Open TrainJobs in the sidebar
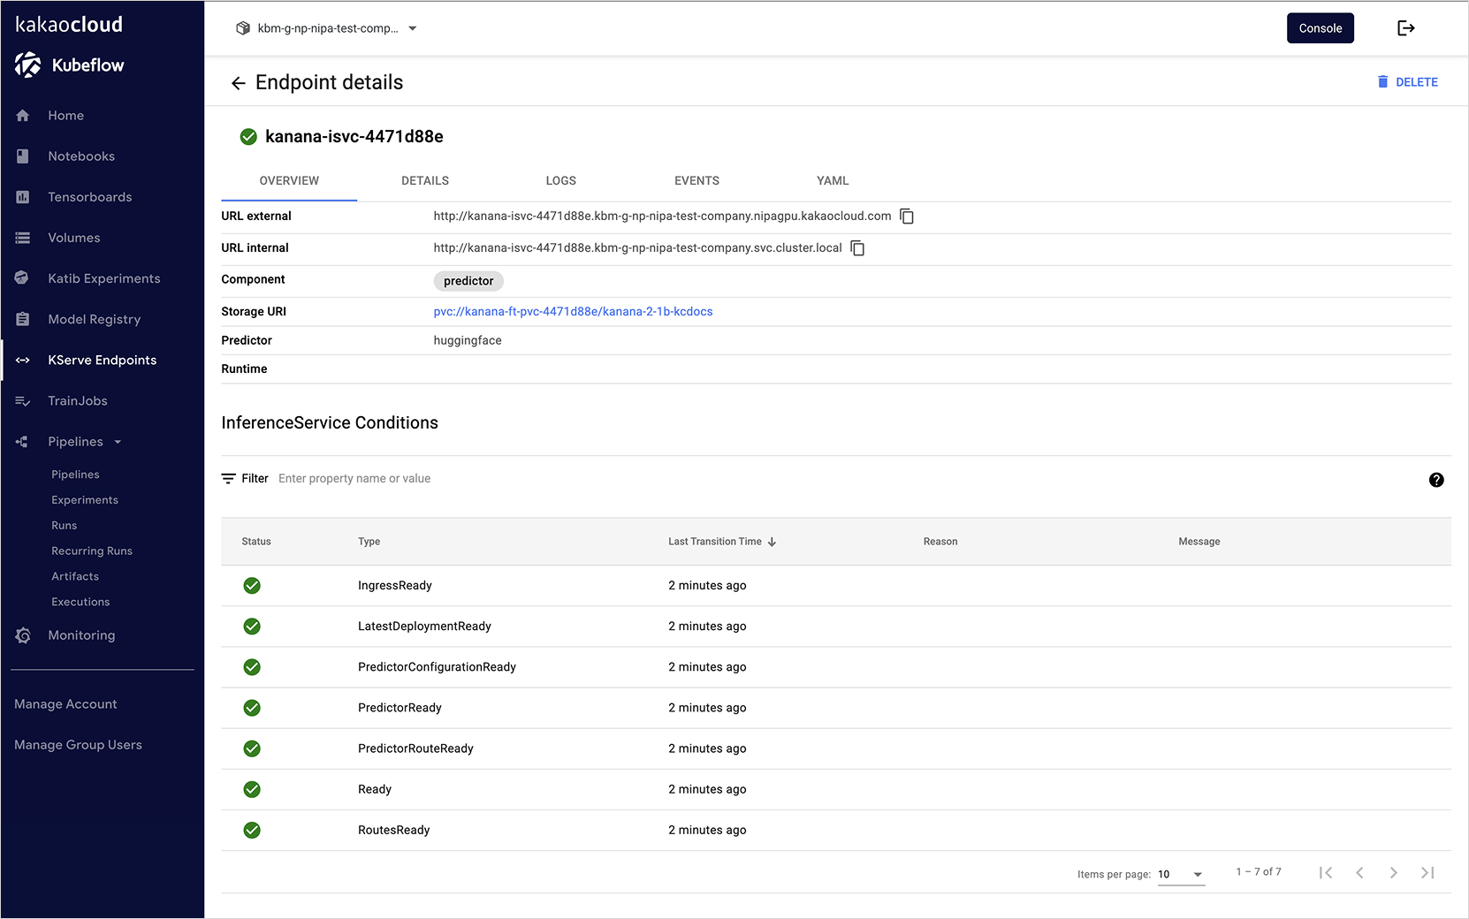 click(x=78, y=401)
